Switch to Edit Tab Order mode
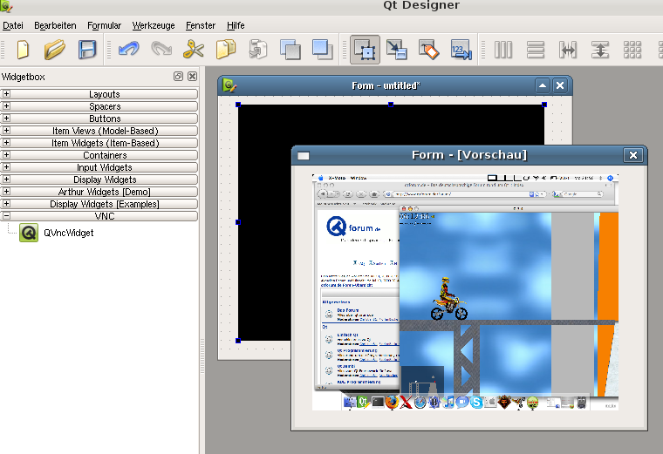663x454 pixels. pyautogui.click(x=461, y=50)
